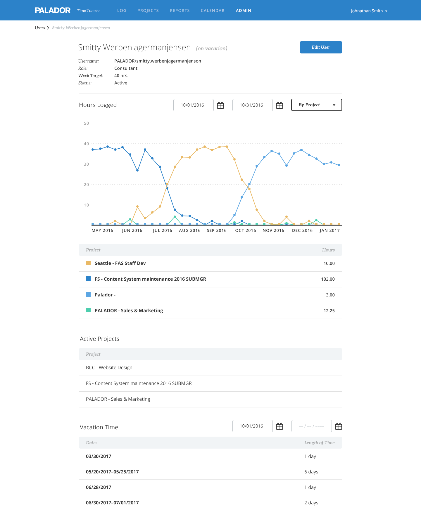
Task: Open the By Project grouping dropdown
Action: tap(317, 105)
